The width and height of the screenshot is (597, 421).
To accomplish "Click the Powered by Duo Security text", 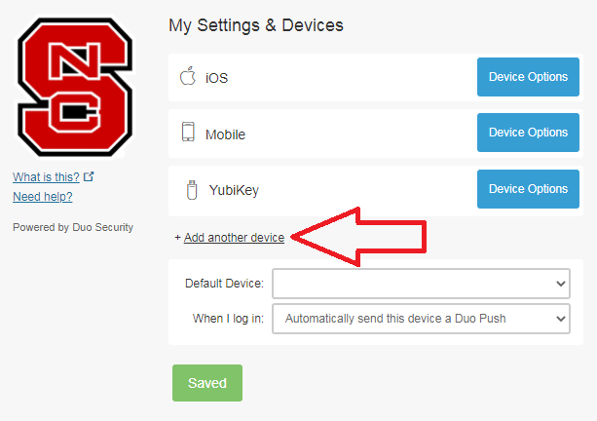I will click(73, 227).
